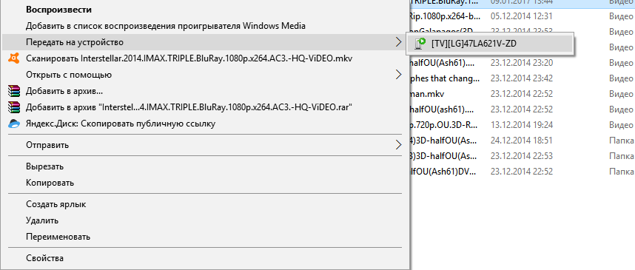Choose 'Добавить в список воспроизведения проигрывателя Windows Media'
The width and height of the screenshot is (635, 270).
pyautogui.click(x=206, y=26)
